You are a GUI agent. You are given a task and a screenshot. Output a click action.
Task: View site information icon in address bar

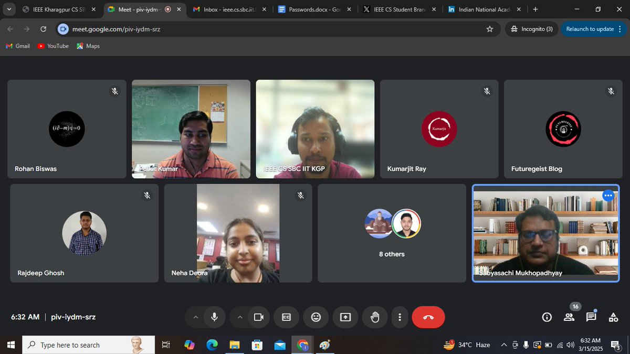point(64,29)
